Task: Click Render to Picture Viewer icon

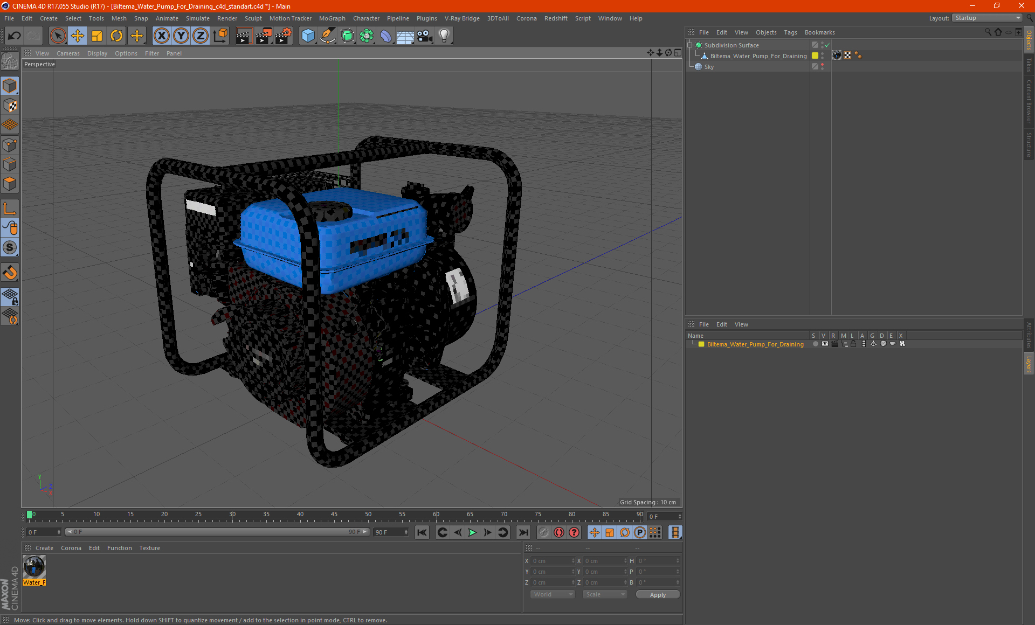Action: (x=264, y=36)
